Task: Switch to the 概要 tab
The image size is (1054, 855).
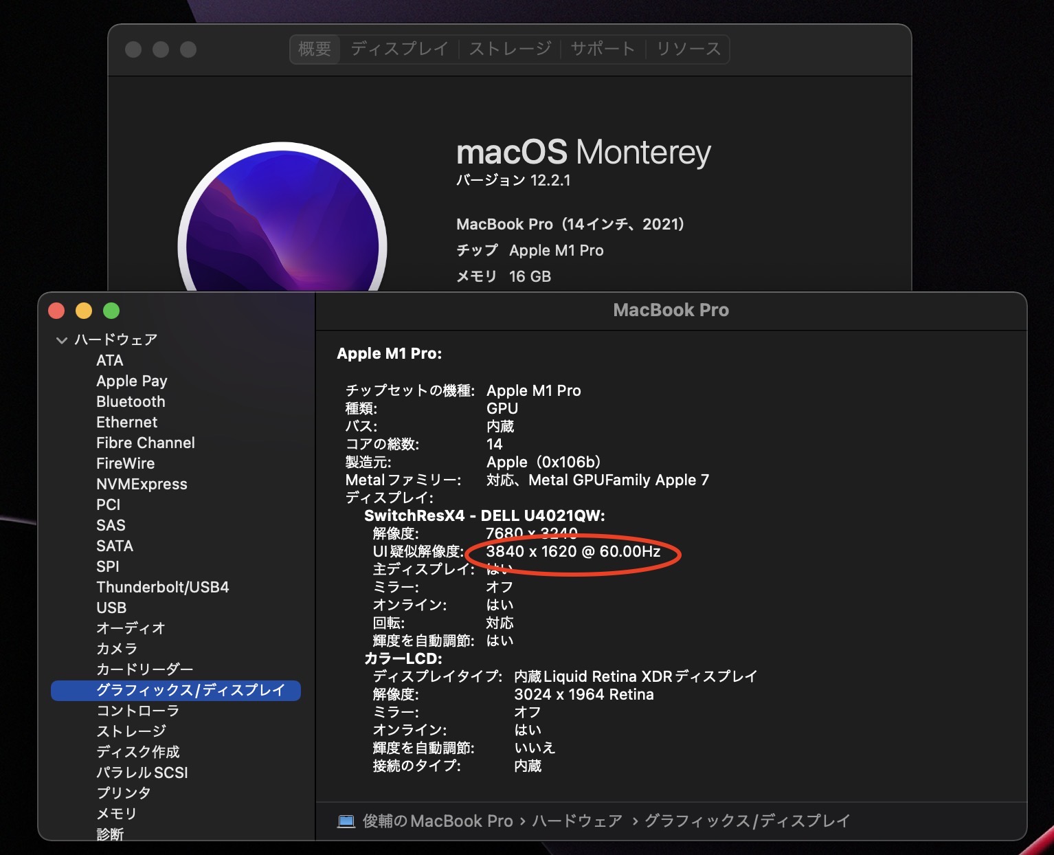Action: [315, 49]
